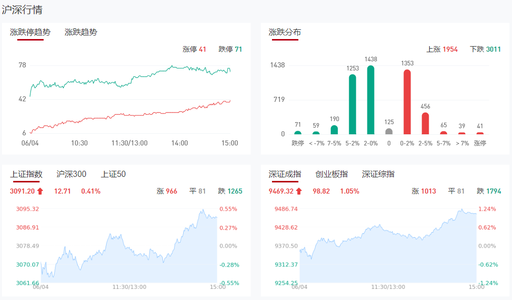Select the 上证指数 tab
The height and width of the screenshot is (300, 512).
[x=26, y=174]
